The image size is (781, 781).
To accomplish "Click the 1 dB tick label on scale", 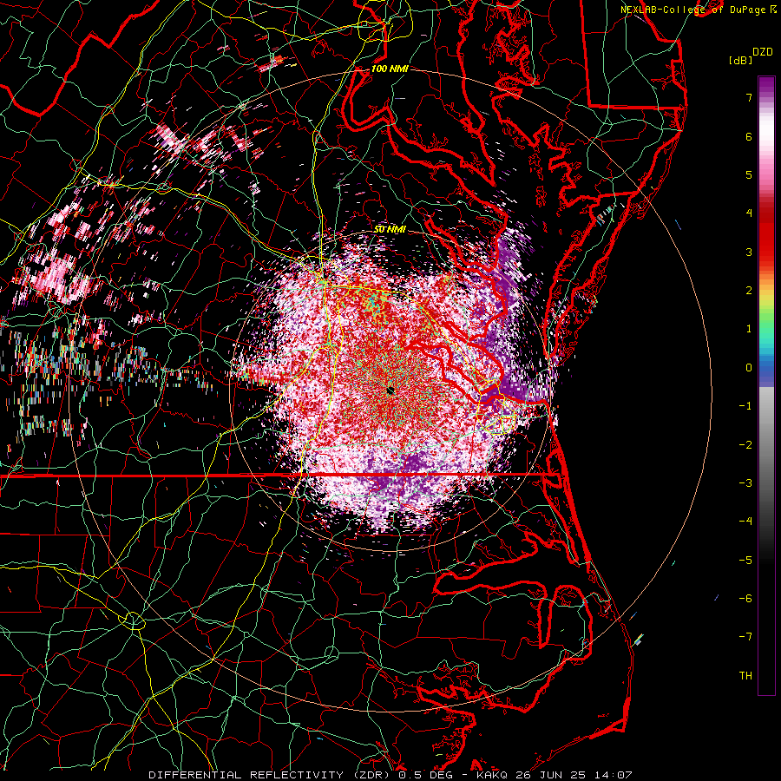I will click(x=749, y=329).
